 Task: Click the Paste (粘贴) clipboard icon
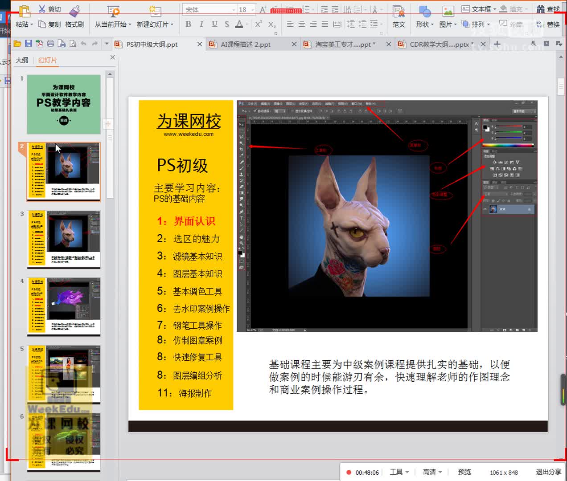(x=25, y=11)
